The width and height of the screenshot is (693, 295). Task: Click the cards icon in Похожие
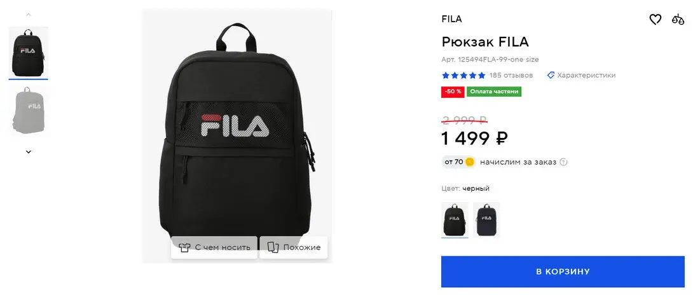point(273,247)
